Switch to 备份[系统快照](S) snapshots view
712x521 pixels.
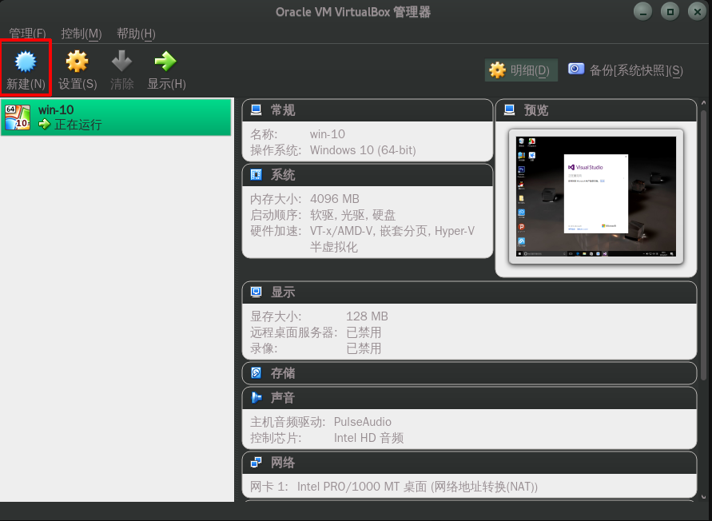point(625,70)
